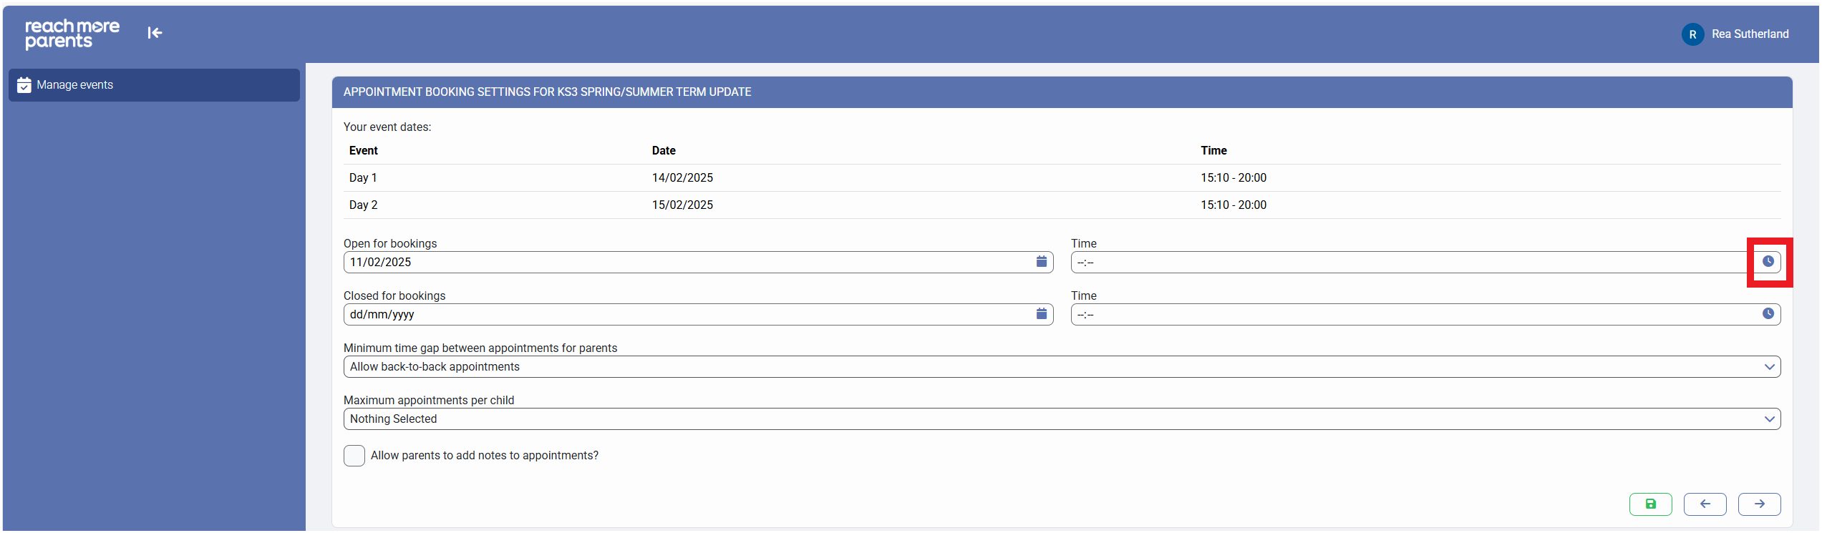The width and height of the screenshot is (1822, 533).
Task: Open the Rea Sutherland user menu
Action: click(1749, 34)
